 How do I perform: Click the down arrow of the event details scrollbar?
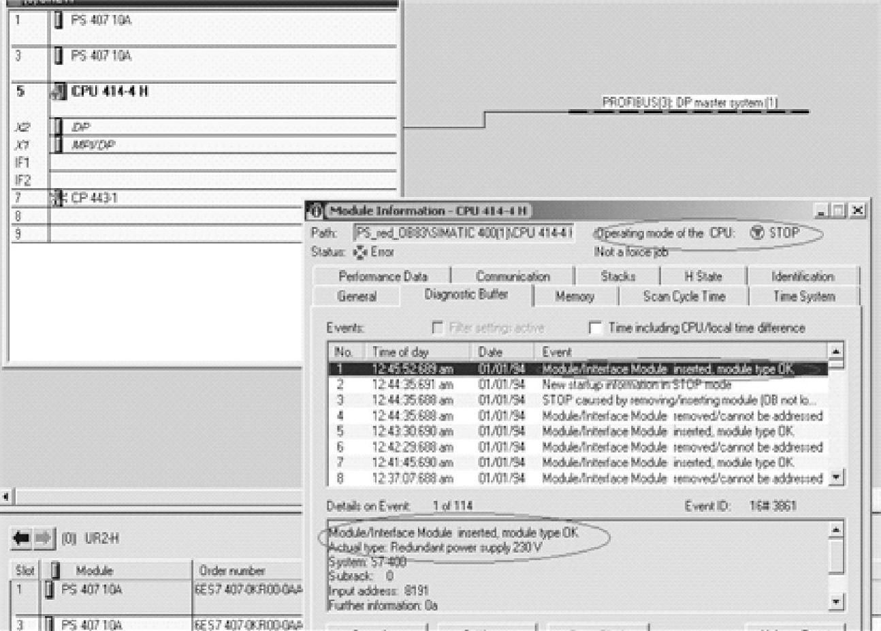[x=837, y=602]
